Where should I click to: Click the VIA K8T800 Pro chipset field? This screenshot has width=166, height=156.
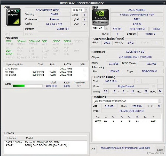point(135,57)
